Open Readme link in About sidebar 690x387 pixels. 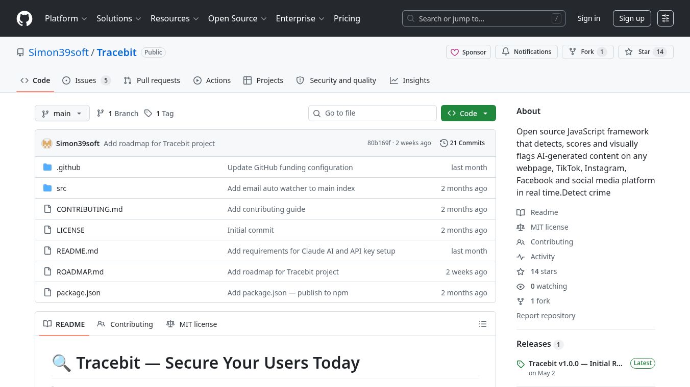(x=537, y=212)
